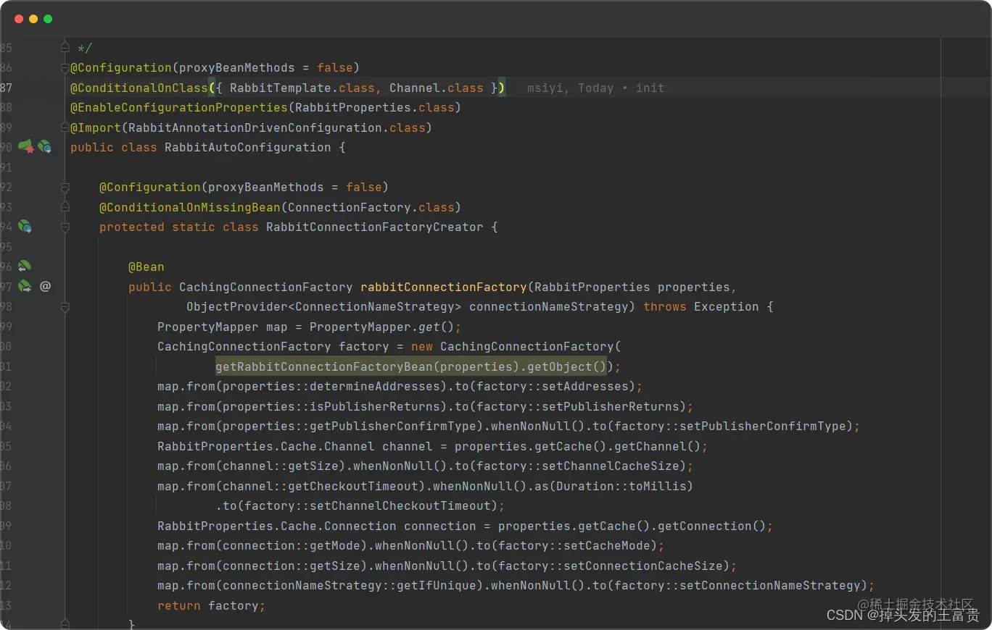Click fold marker on the @Import line
Screen dimensions: 992x630
[65, 127]
